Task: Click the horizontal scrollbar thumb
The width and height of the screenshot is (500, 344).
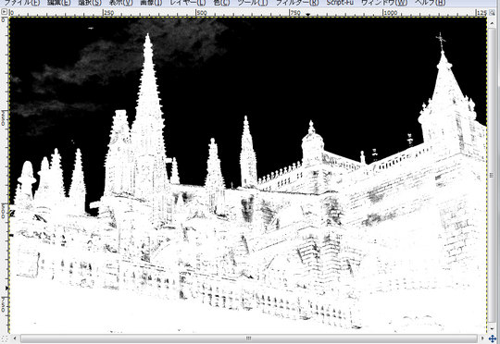Action: pos(249,338)
